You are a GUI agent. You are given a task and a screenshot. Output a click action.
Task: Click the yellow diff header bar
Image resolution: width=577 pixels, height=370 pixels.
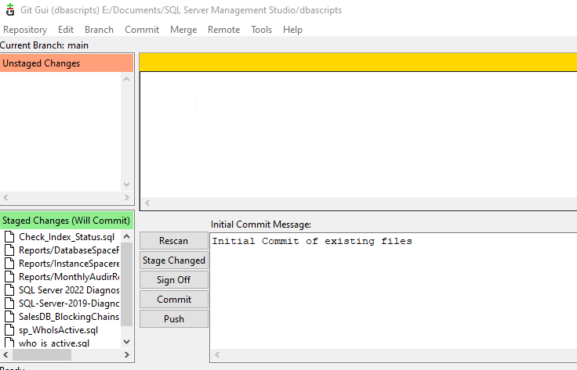[358, 62]
